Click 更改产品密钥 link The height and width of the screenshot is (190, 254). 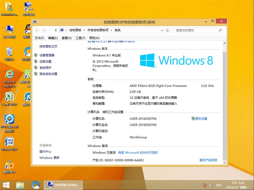(208, 160)
